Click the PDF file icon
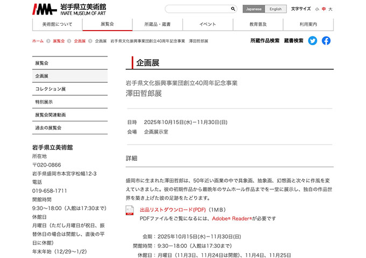 pyautogui.click(x=130, y=210)
